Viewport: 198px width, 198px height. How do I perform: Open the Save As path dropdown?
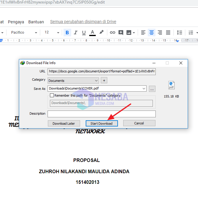tap(144, 88)
